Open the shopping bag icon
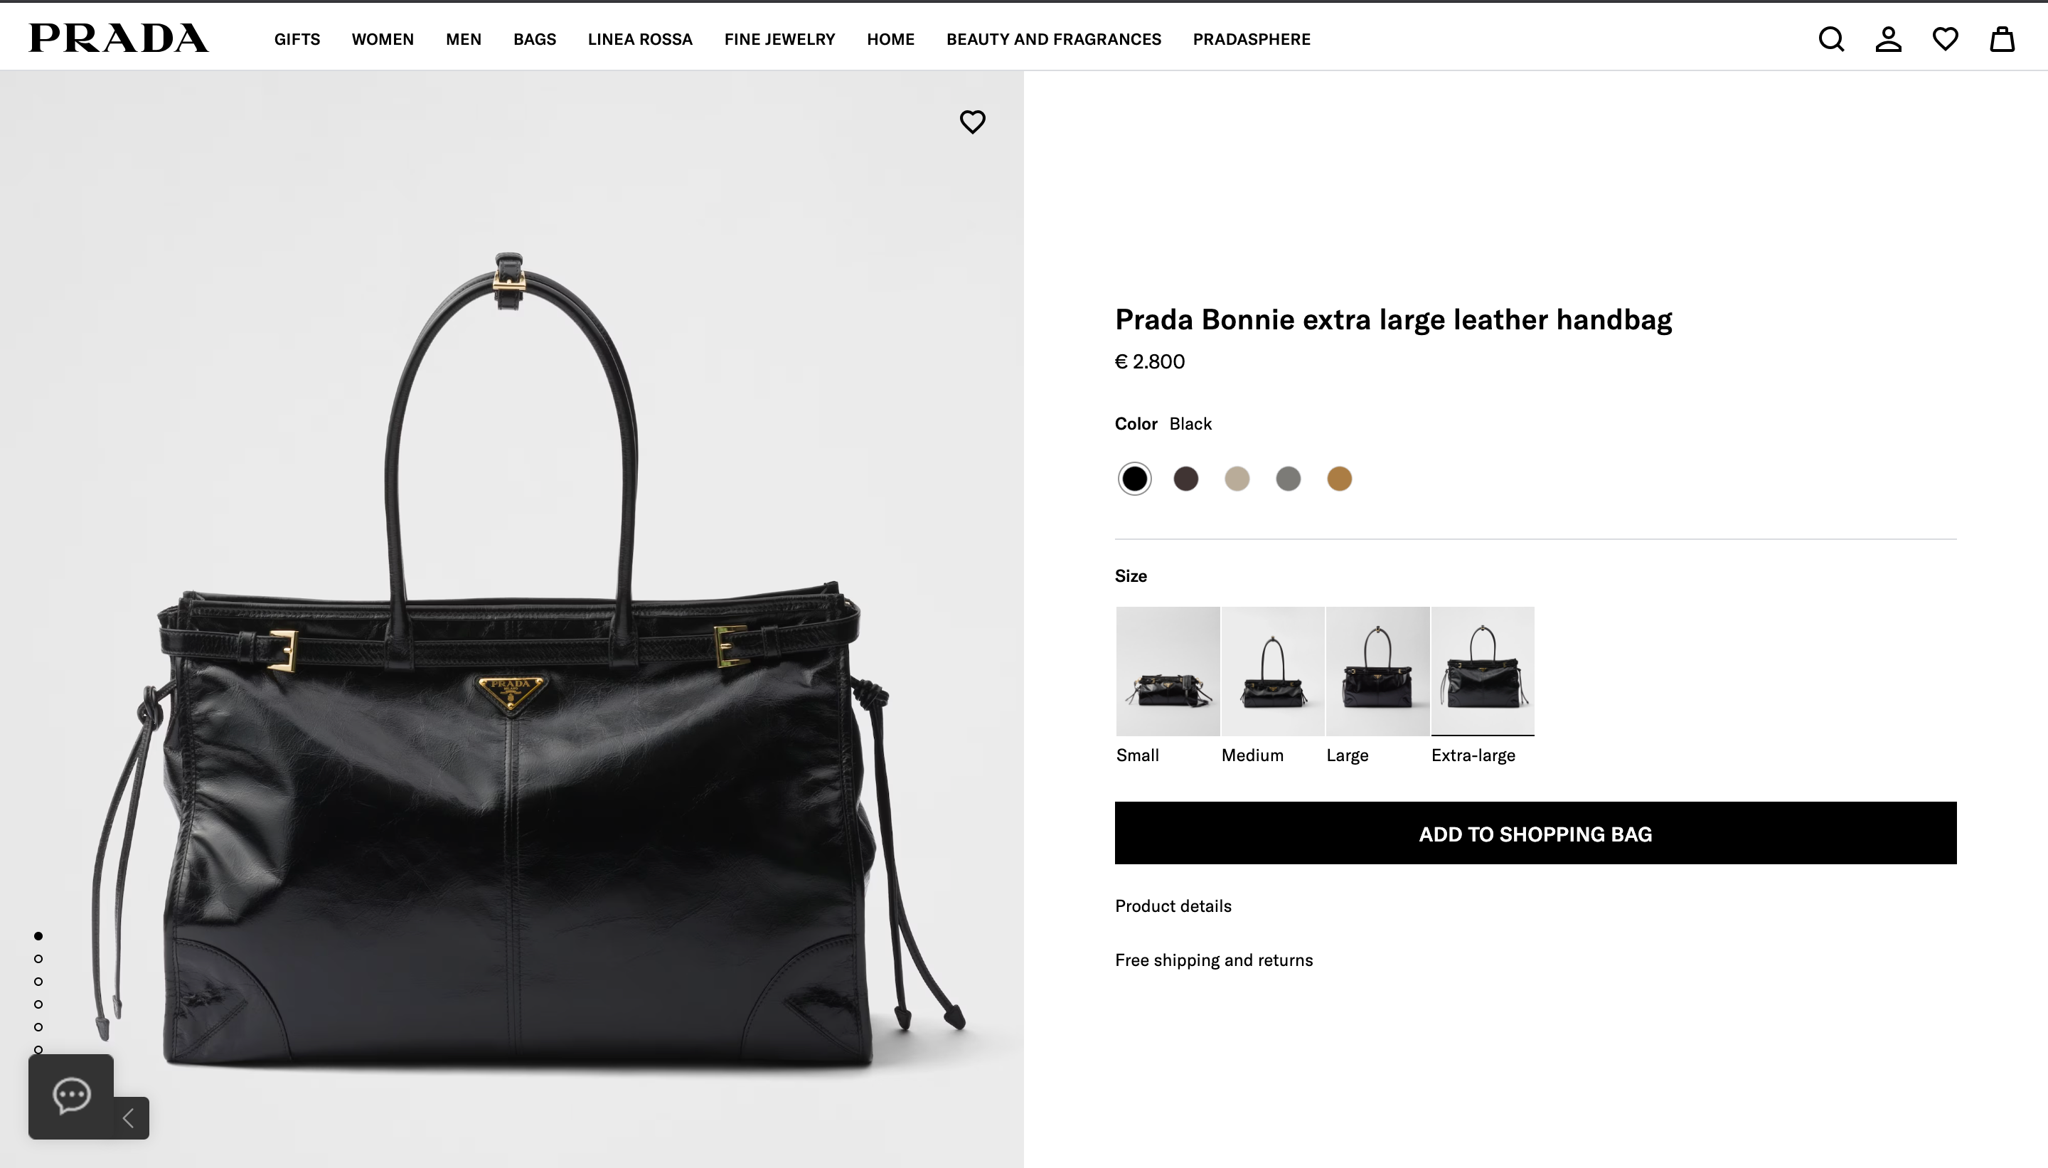This screenshot has height=1168, width=2048. (x=2002, y=38)
